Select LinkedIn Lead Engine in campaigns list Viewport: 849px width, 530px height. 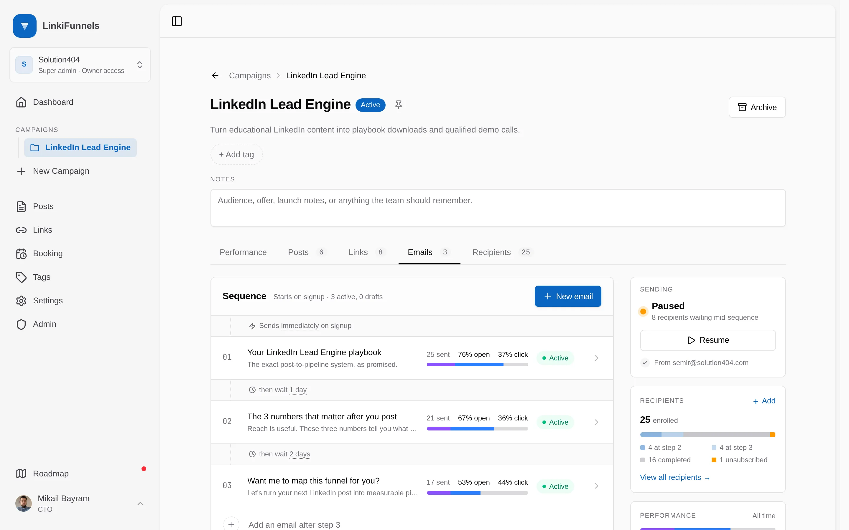(80, 148)
